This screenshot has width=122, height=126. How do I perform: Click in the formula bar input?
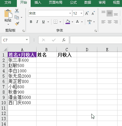96,40
